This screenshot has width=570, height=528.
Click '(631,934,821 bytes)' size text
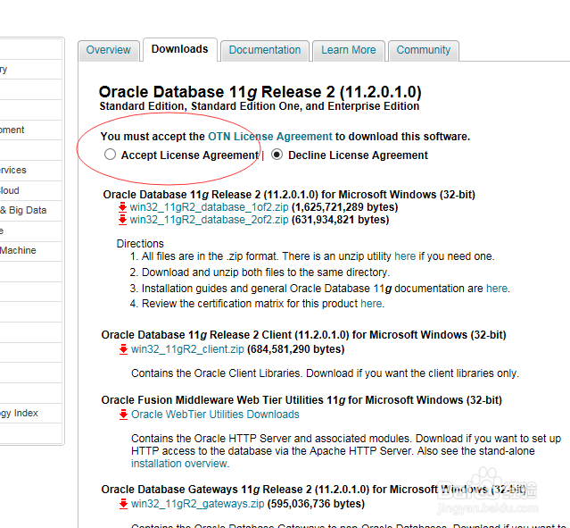[x=340, y=220]
